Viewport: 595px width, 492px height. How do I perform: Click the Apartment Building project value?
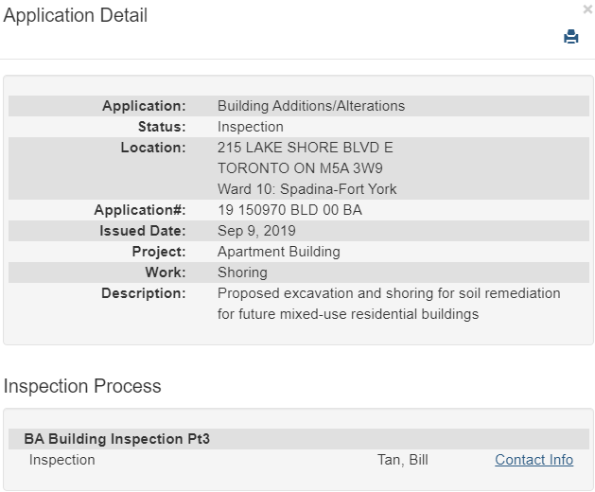[278, 252]
